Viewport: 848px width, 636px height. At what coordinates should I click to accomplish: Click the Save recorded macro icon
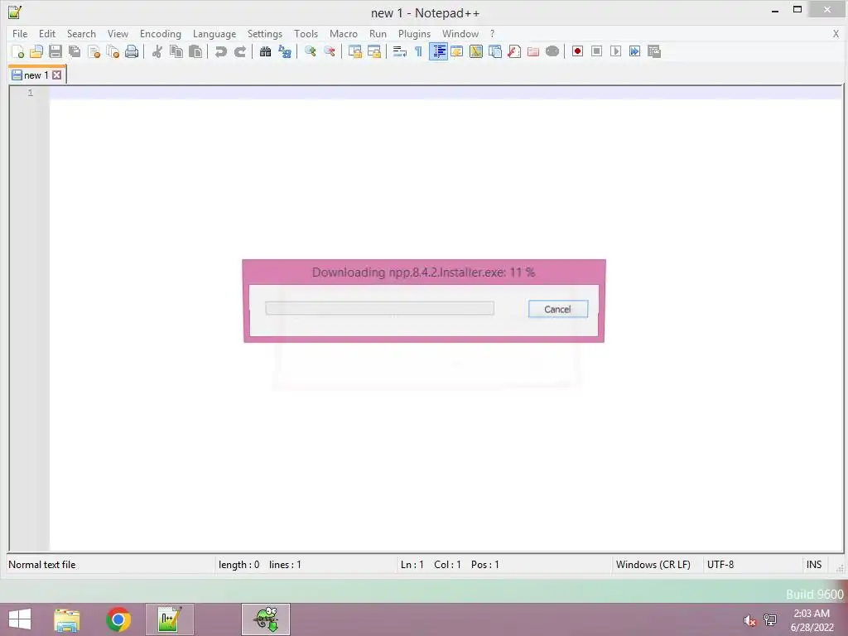point(654,51)
